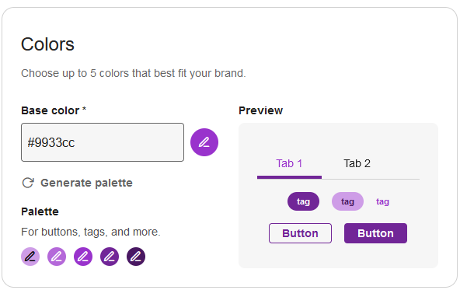This screenshot has width=460, height=290.
Task: Switch to Tab 1 in the preview
Action: click(289, 164)
